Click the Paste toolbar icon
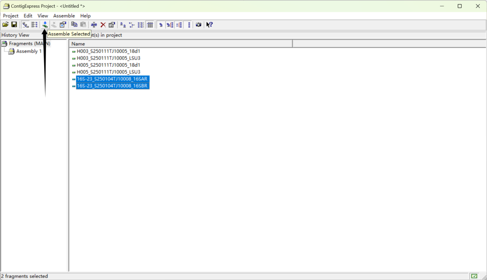487x280 pixels. pyautogui.click(x=83, y=24)
